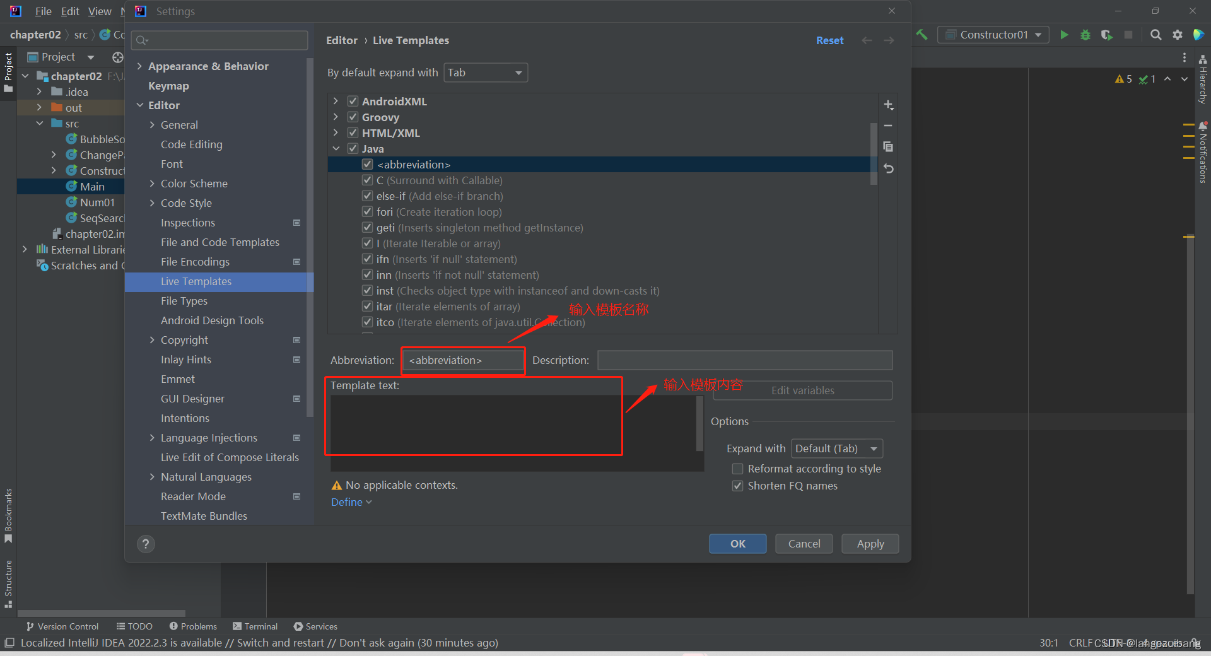Toggle the HTML/XML group checkbox
This screenshot has width=1211, height=656.
[353, 132]
